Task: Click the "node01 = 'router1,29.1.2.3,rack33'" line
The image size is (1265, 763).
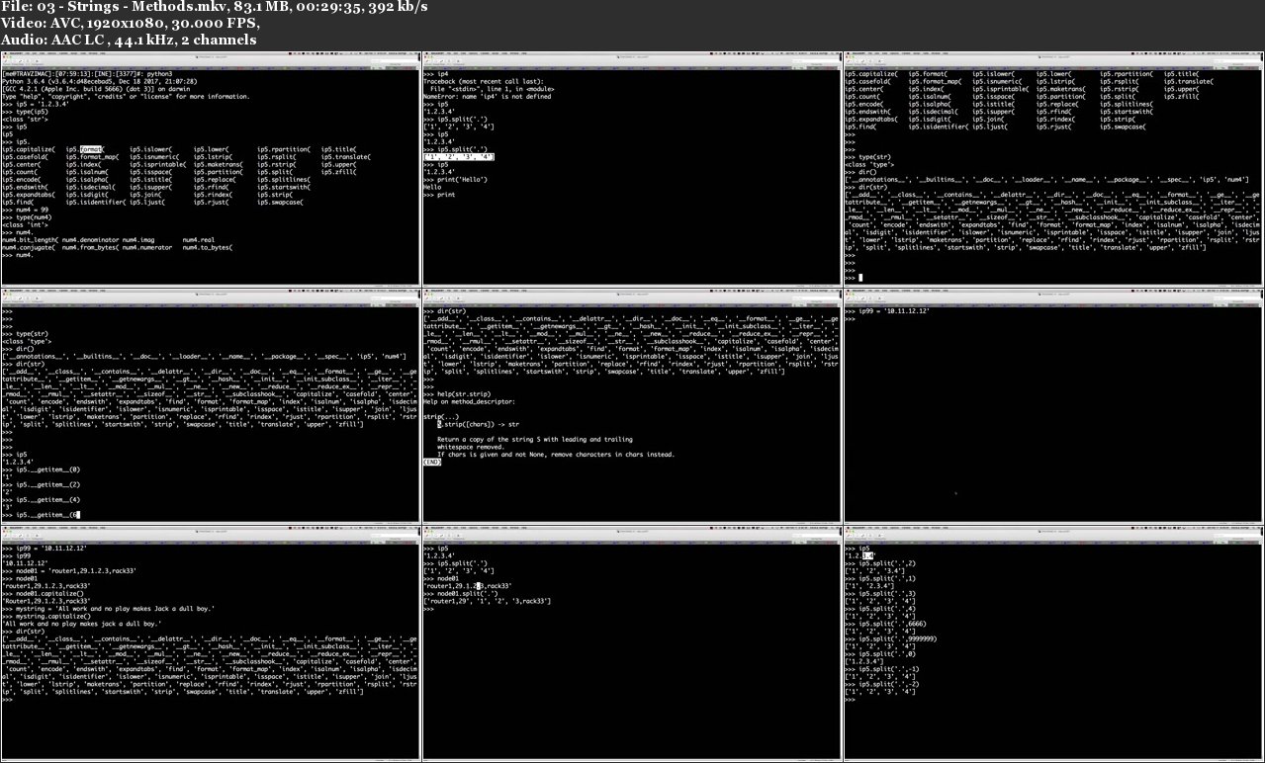Action: tap(68, 570)
